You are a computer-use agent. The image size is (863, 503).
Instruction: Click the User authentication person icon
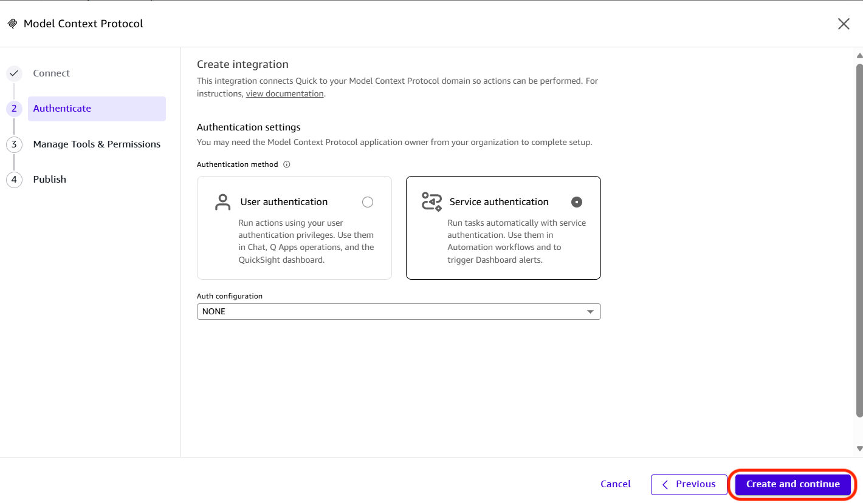pos(223,202)
